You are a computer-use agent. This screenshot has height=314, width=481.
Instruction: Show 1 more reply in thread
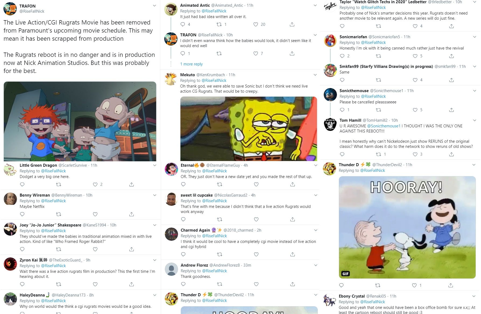pyautogui.click(x=191, y=64)
